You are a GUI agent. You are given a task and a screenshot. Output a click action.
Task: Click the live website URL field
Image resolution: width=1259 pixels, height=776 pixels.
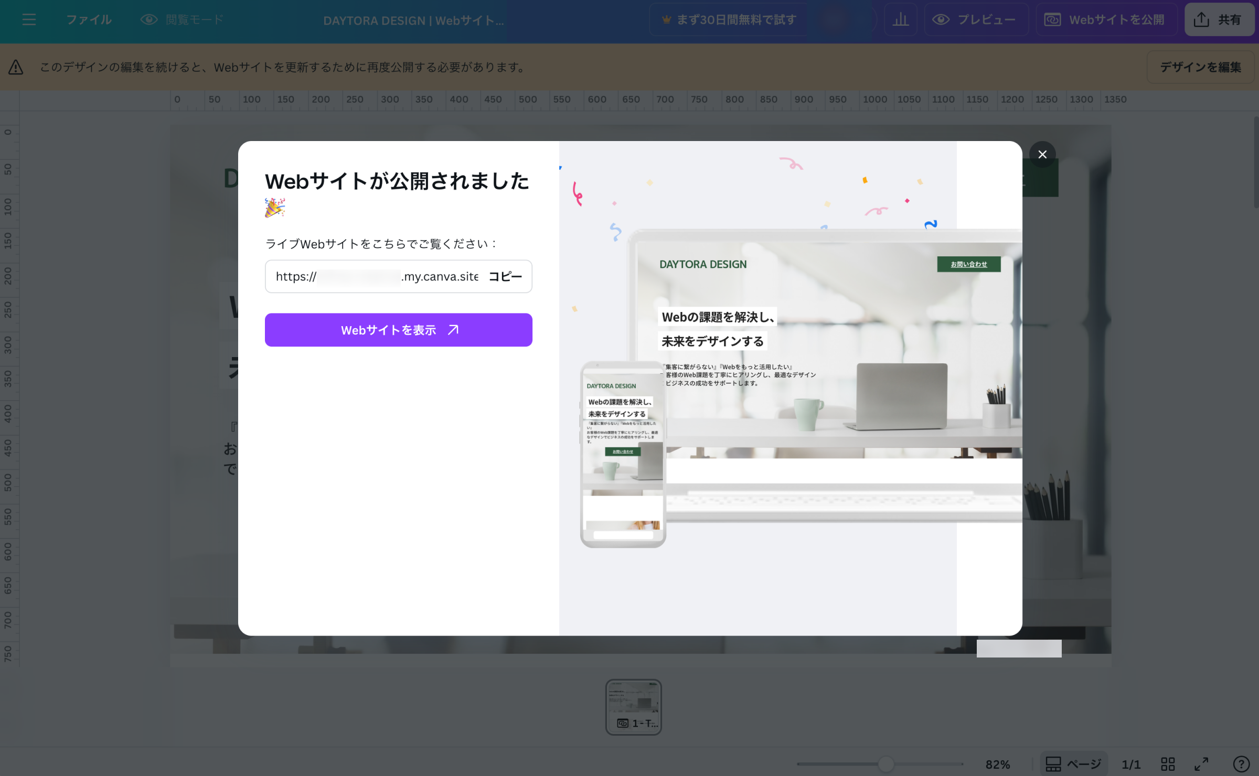click(377, 276)
